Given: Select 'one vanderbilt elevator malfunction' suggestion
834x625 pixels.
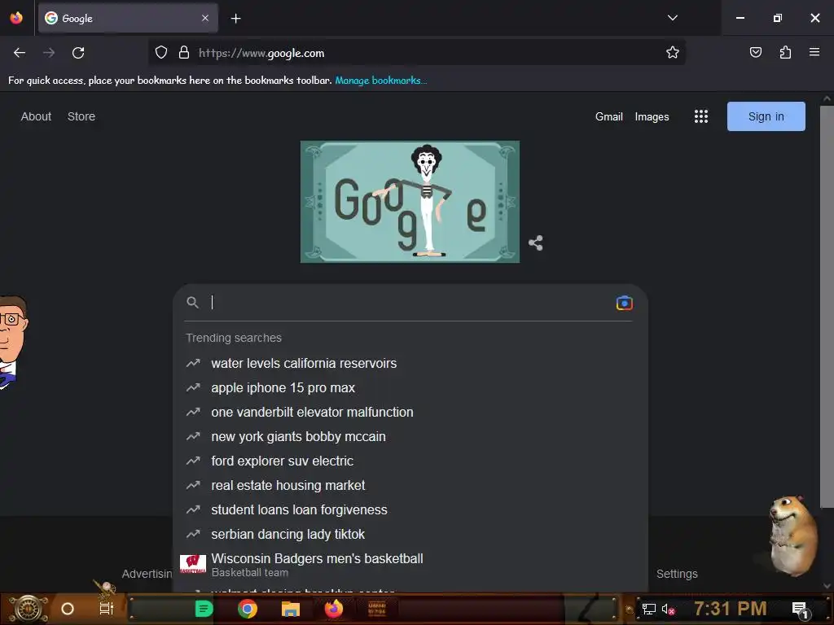Looking at the screenshot, I should 410,413.
